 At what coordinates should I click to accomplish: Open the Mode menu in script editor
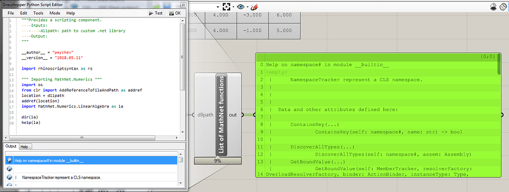pyautogui.click(x=55, y=13)
